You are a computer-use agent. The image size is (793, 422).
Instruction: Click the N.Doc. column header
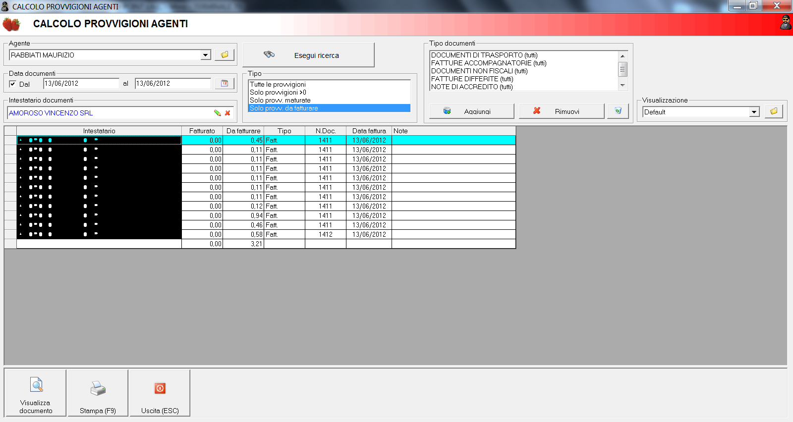326,131
